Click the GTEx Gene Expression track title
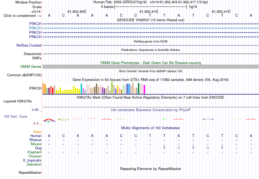259x179 pixels. [150, 80]
